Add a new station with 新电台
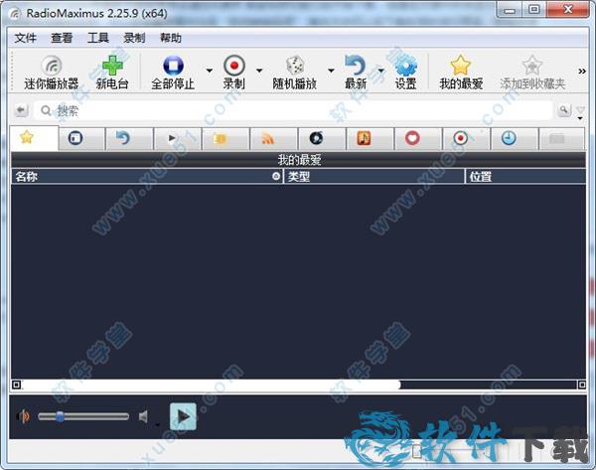Screen dimensions: 596x470 pyautogui.click(x=112, y=72)
